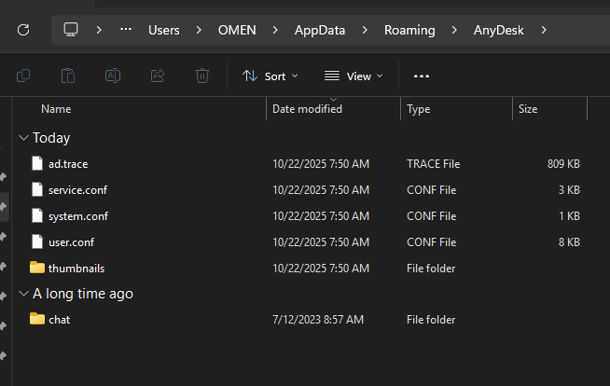Click the Copy toolbar icon
The image size is (610, 386).
pos(23,76)
